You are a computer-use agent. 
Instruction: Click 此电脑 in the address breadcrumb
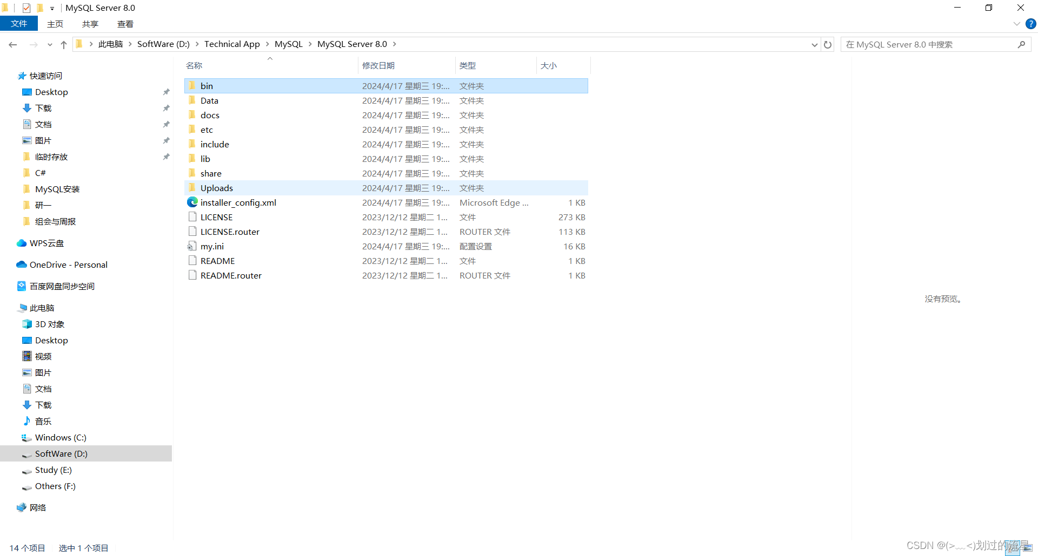tap(110, 44)
